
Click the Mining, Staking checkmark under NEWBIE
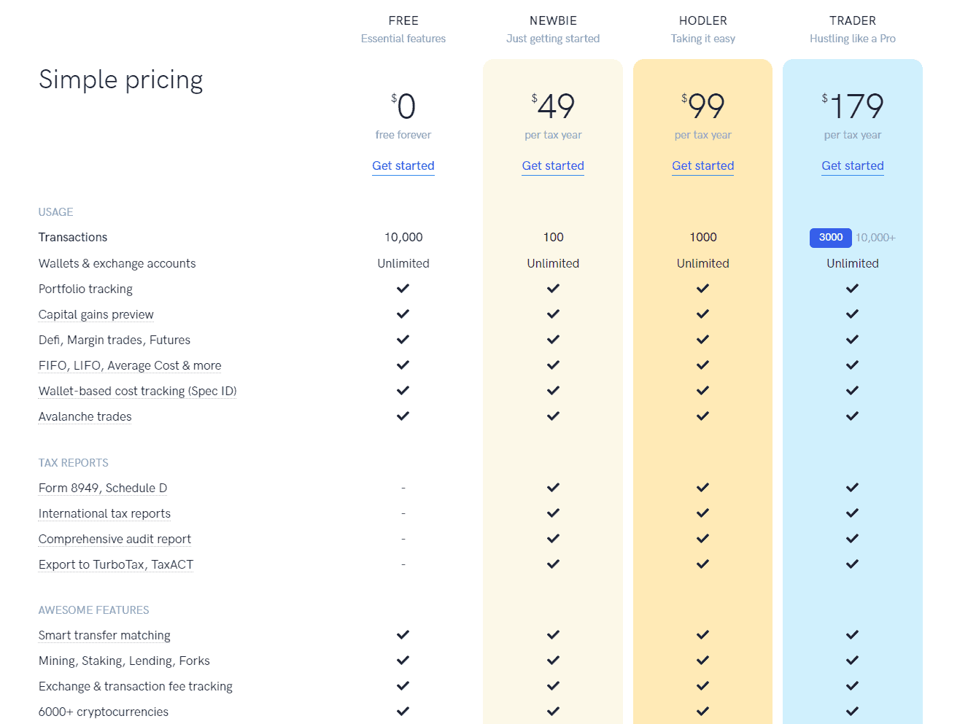[553, 660]
